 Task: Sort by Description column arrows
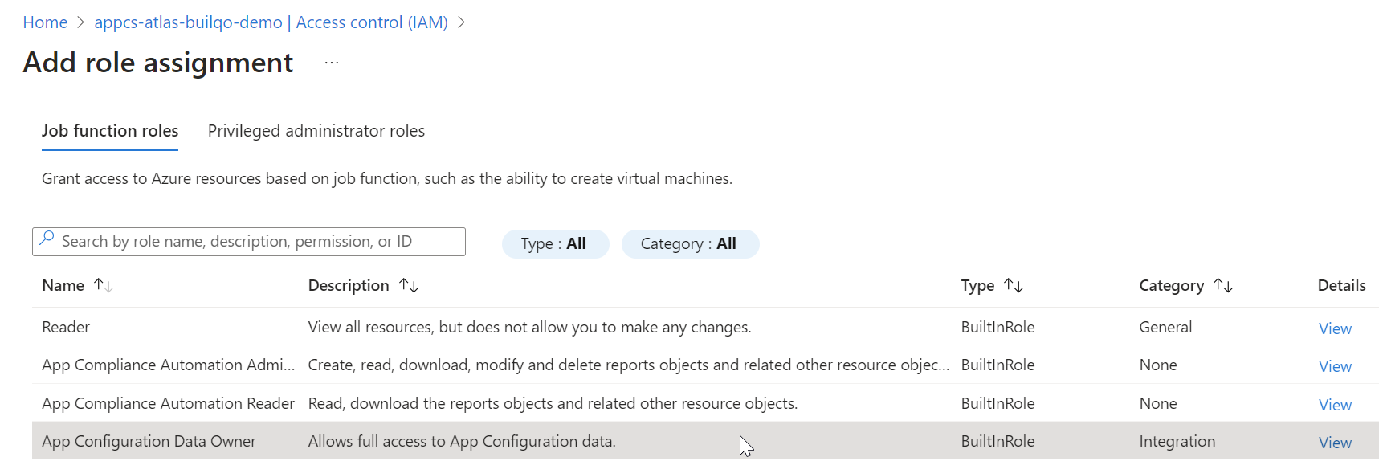[409, 285]
